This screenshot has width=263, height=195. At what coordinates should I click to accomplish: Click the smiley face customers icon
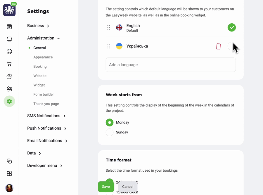point(9,51)
